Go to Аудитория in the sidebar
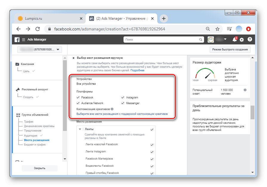 point(30,136)
